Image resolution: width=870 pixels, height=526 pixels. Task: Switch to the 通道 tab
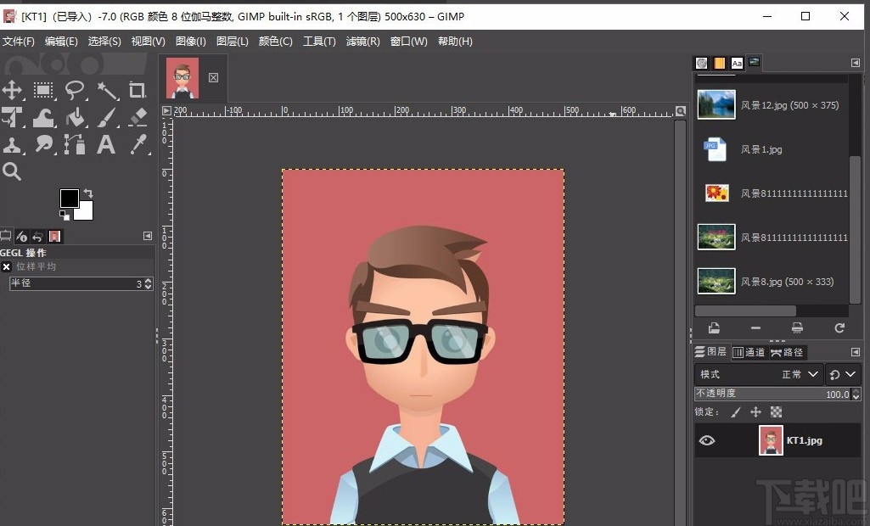[749, 352]
